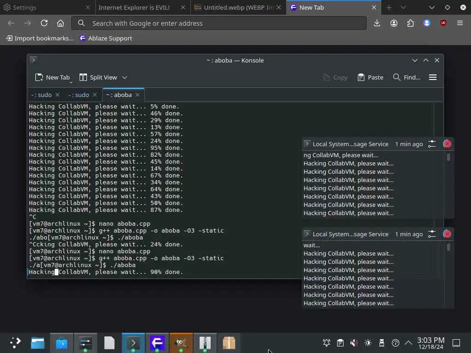Open the browser hamburger menu

[460, 23]
